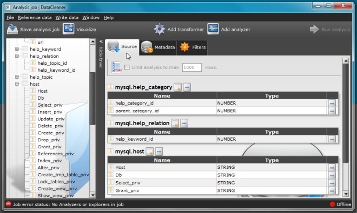Select Select_priv column in the tree

click(50, 105)
